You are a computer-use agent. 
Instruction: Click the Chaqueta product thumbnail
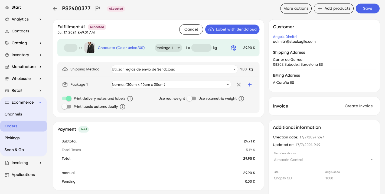pyautogui.click(x=90, y=48)
